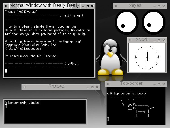Close the Top-border window

[163, 84]
